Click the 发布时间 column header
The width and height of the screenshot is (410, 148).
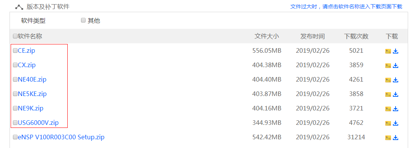313,36
